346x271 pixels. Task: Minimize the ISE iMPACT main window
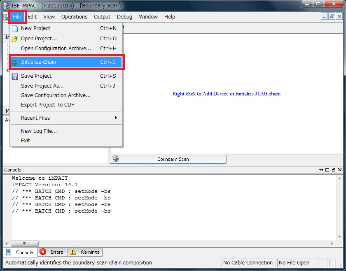coord(307,4)
